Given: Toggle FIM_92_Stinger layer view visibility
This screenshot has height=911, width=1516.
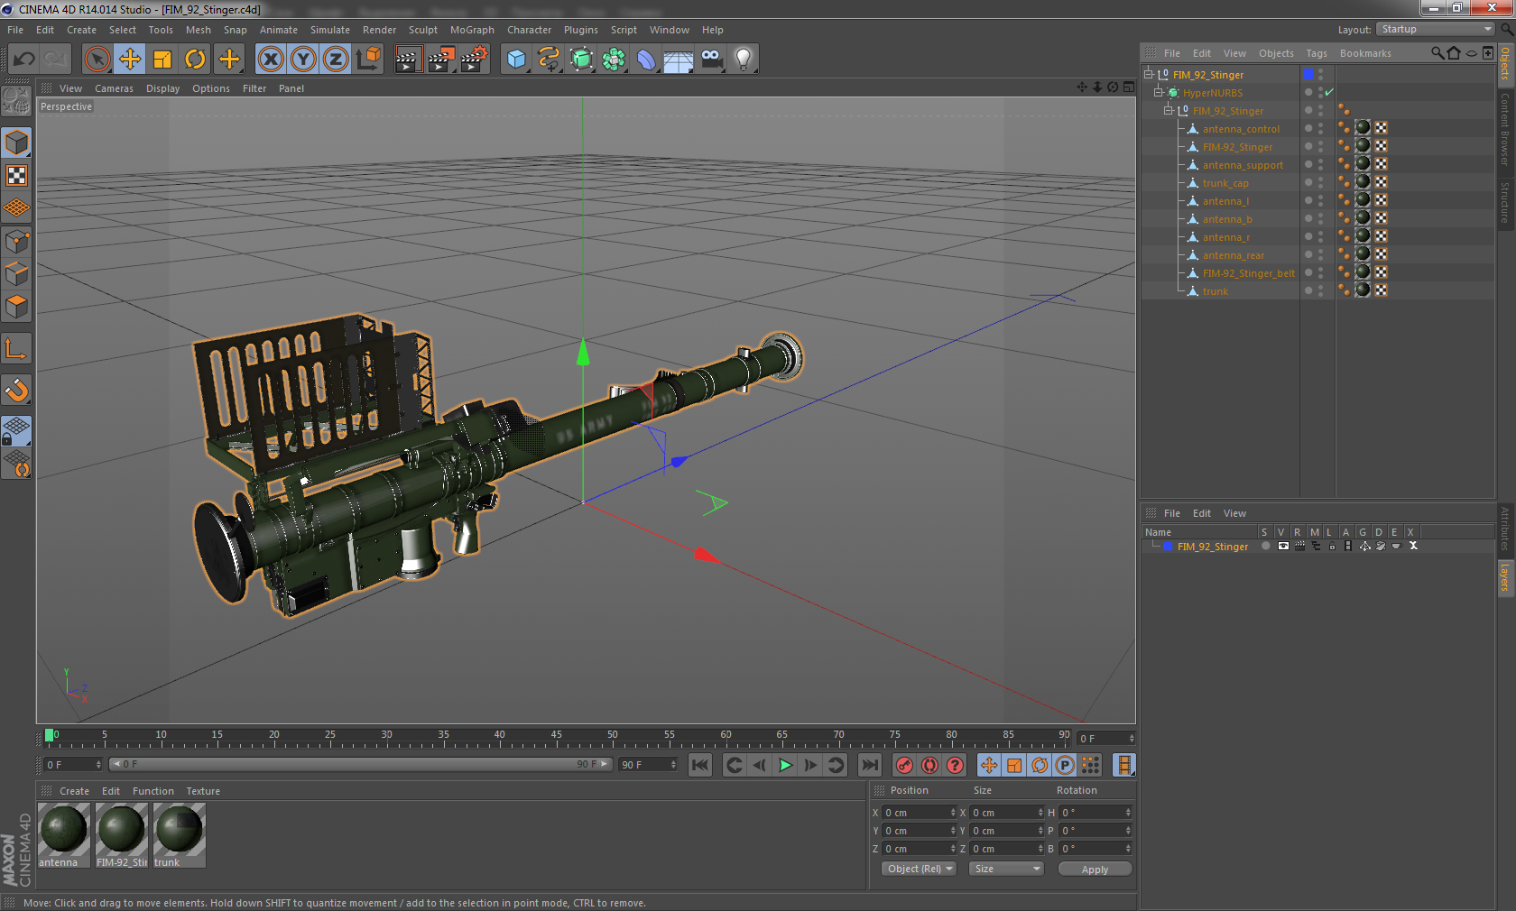Looking at the screenshot, I should pos(1283,546).
